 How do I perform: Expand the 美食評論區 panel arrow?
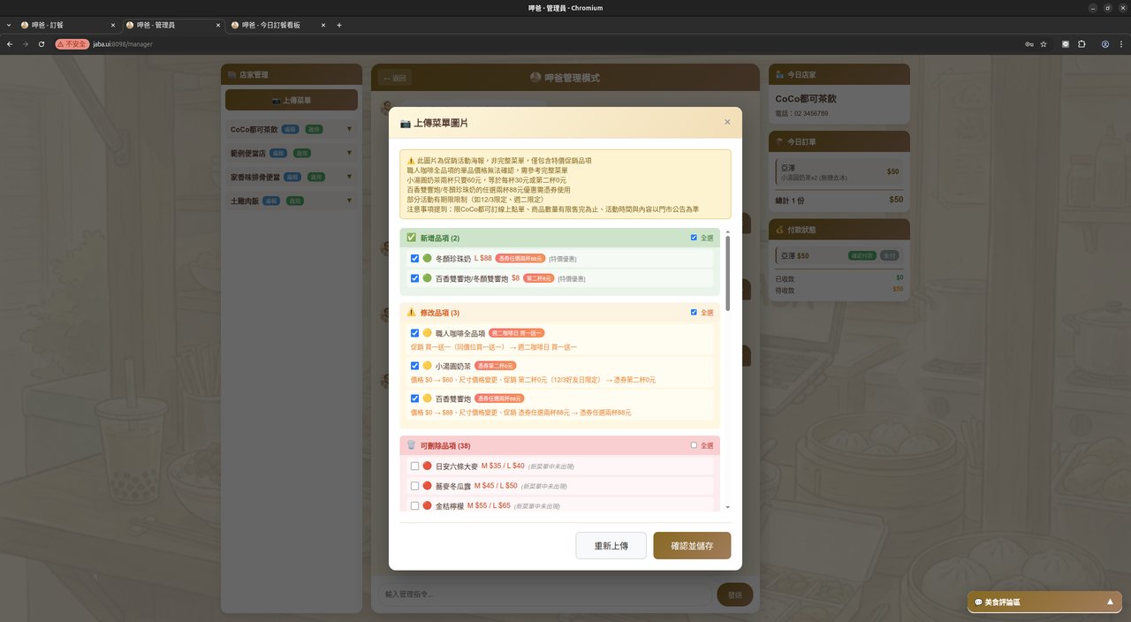pos(1110,602)
